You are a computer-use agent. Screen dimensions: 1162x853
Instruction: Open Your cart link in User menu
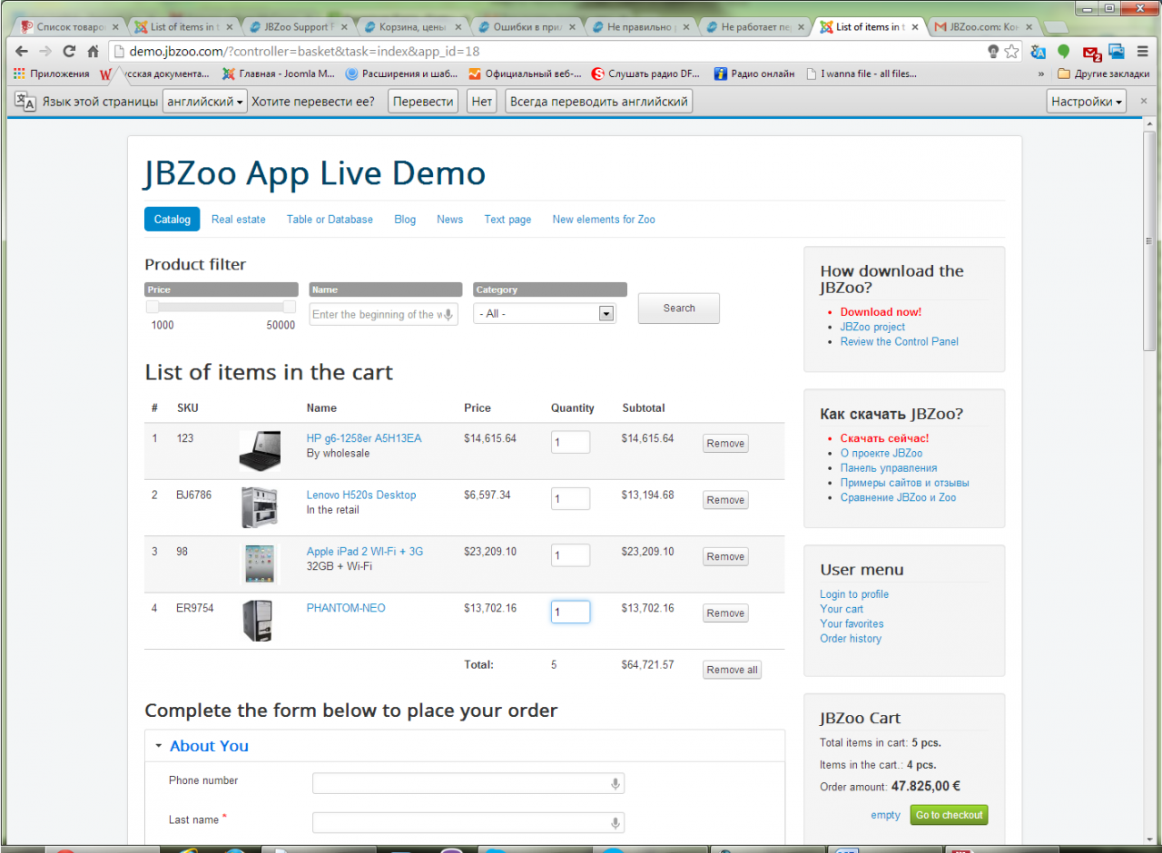point(842,609)
